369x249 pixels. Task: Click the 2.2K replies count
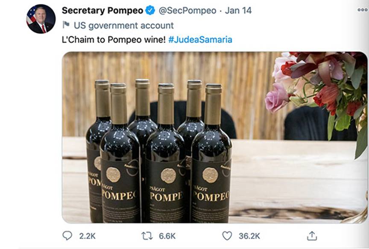pos(87,236)
